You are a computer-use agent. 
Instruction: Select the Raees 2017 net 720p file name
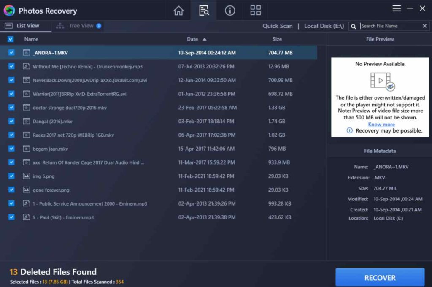coord(73,135)
